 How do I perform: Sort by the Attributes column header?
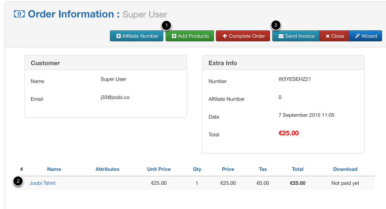tap(107, 169)
